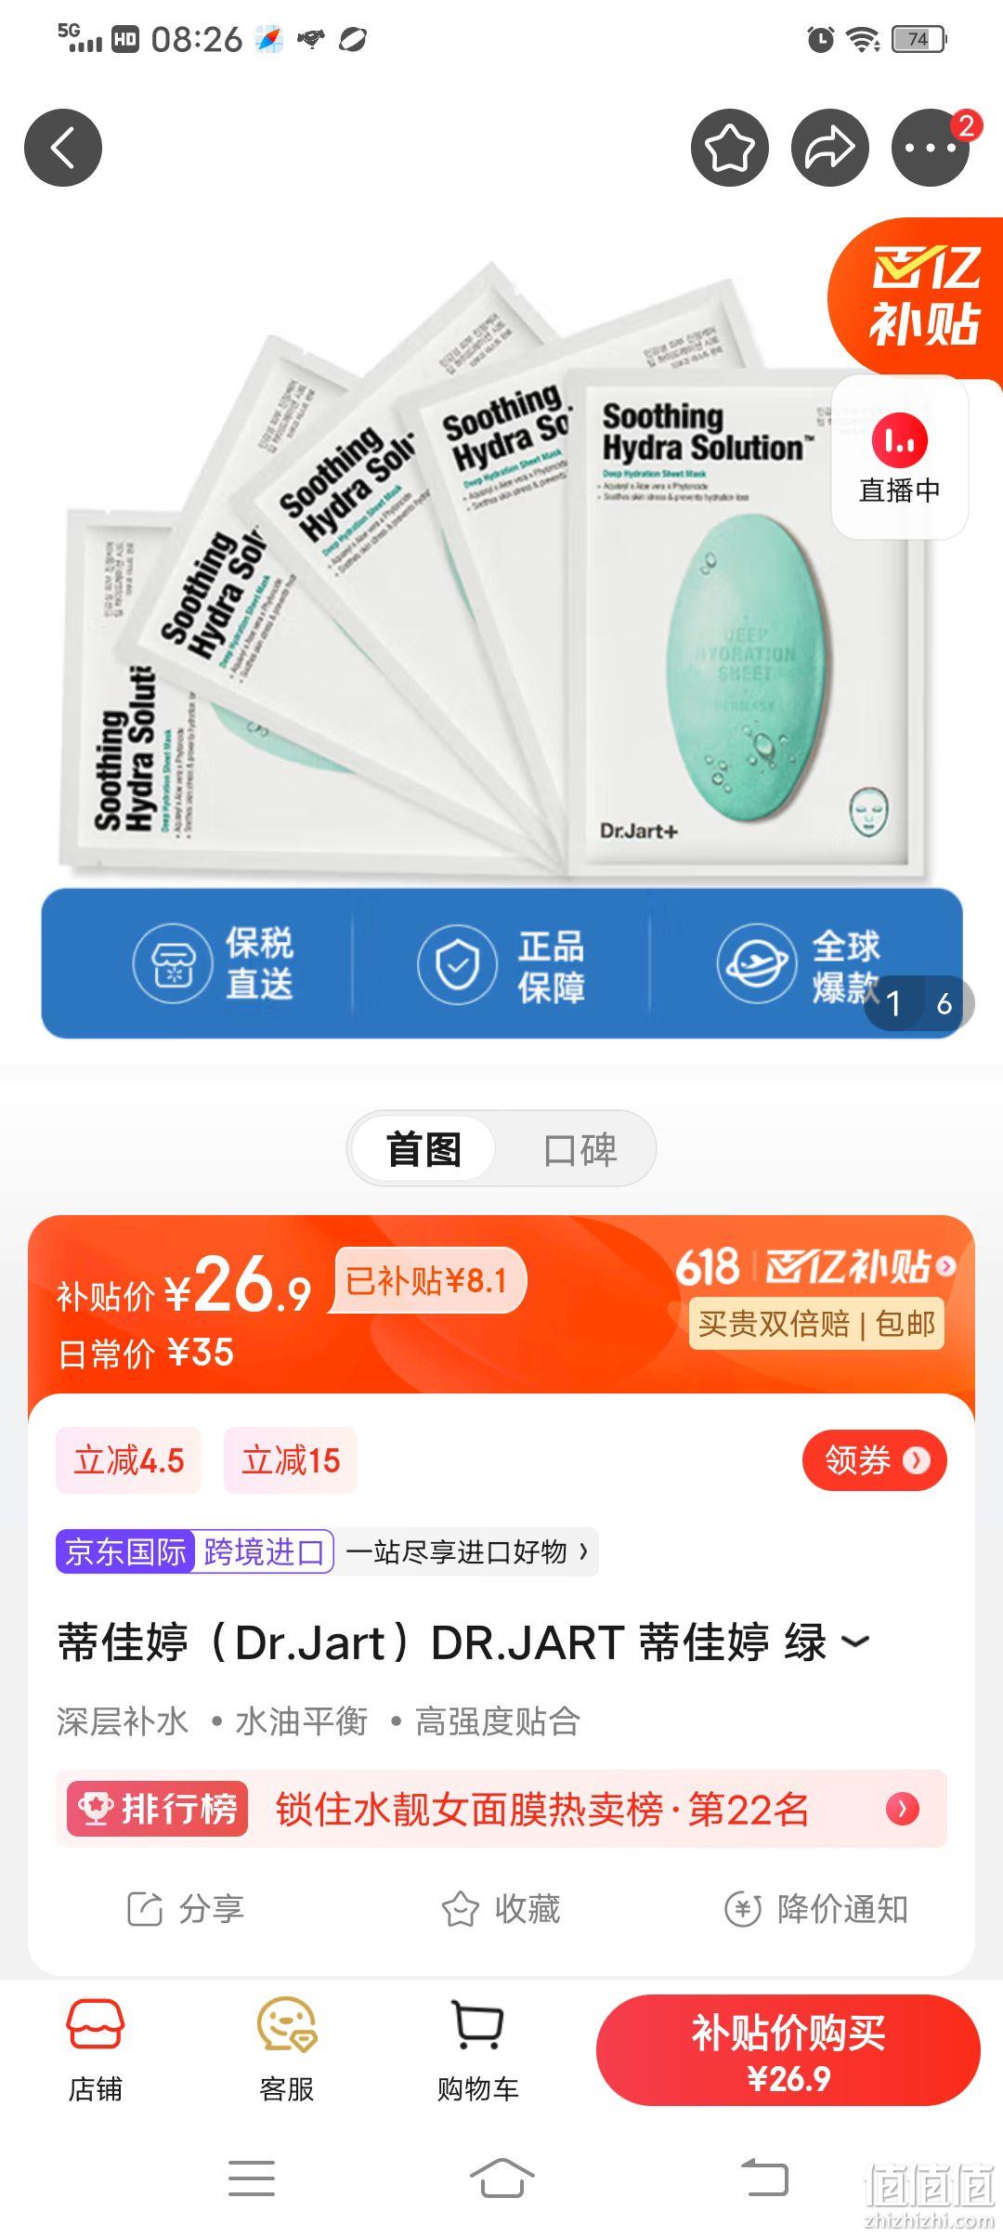Open the three-dot more menu
The height and width of the screenshot is (2237, 1003).
tap(931, 148)
